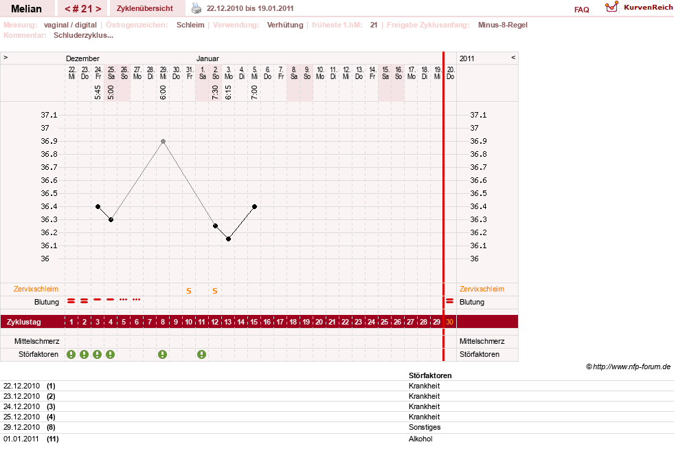Select the 36.4 temperature point on 5 January
The image size is (674, 471).
click(x=254, y=207)
